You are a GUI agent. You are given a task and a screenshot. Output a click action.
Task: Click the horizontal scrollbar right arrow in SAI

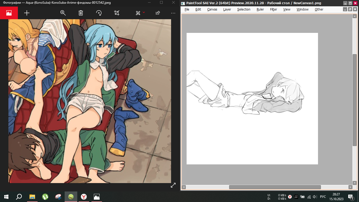[350, 187]
